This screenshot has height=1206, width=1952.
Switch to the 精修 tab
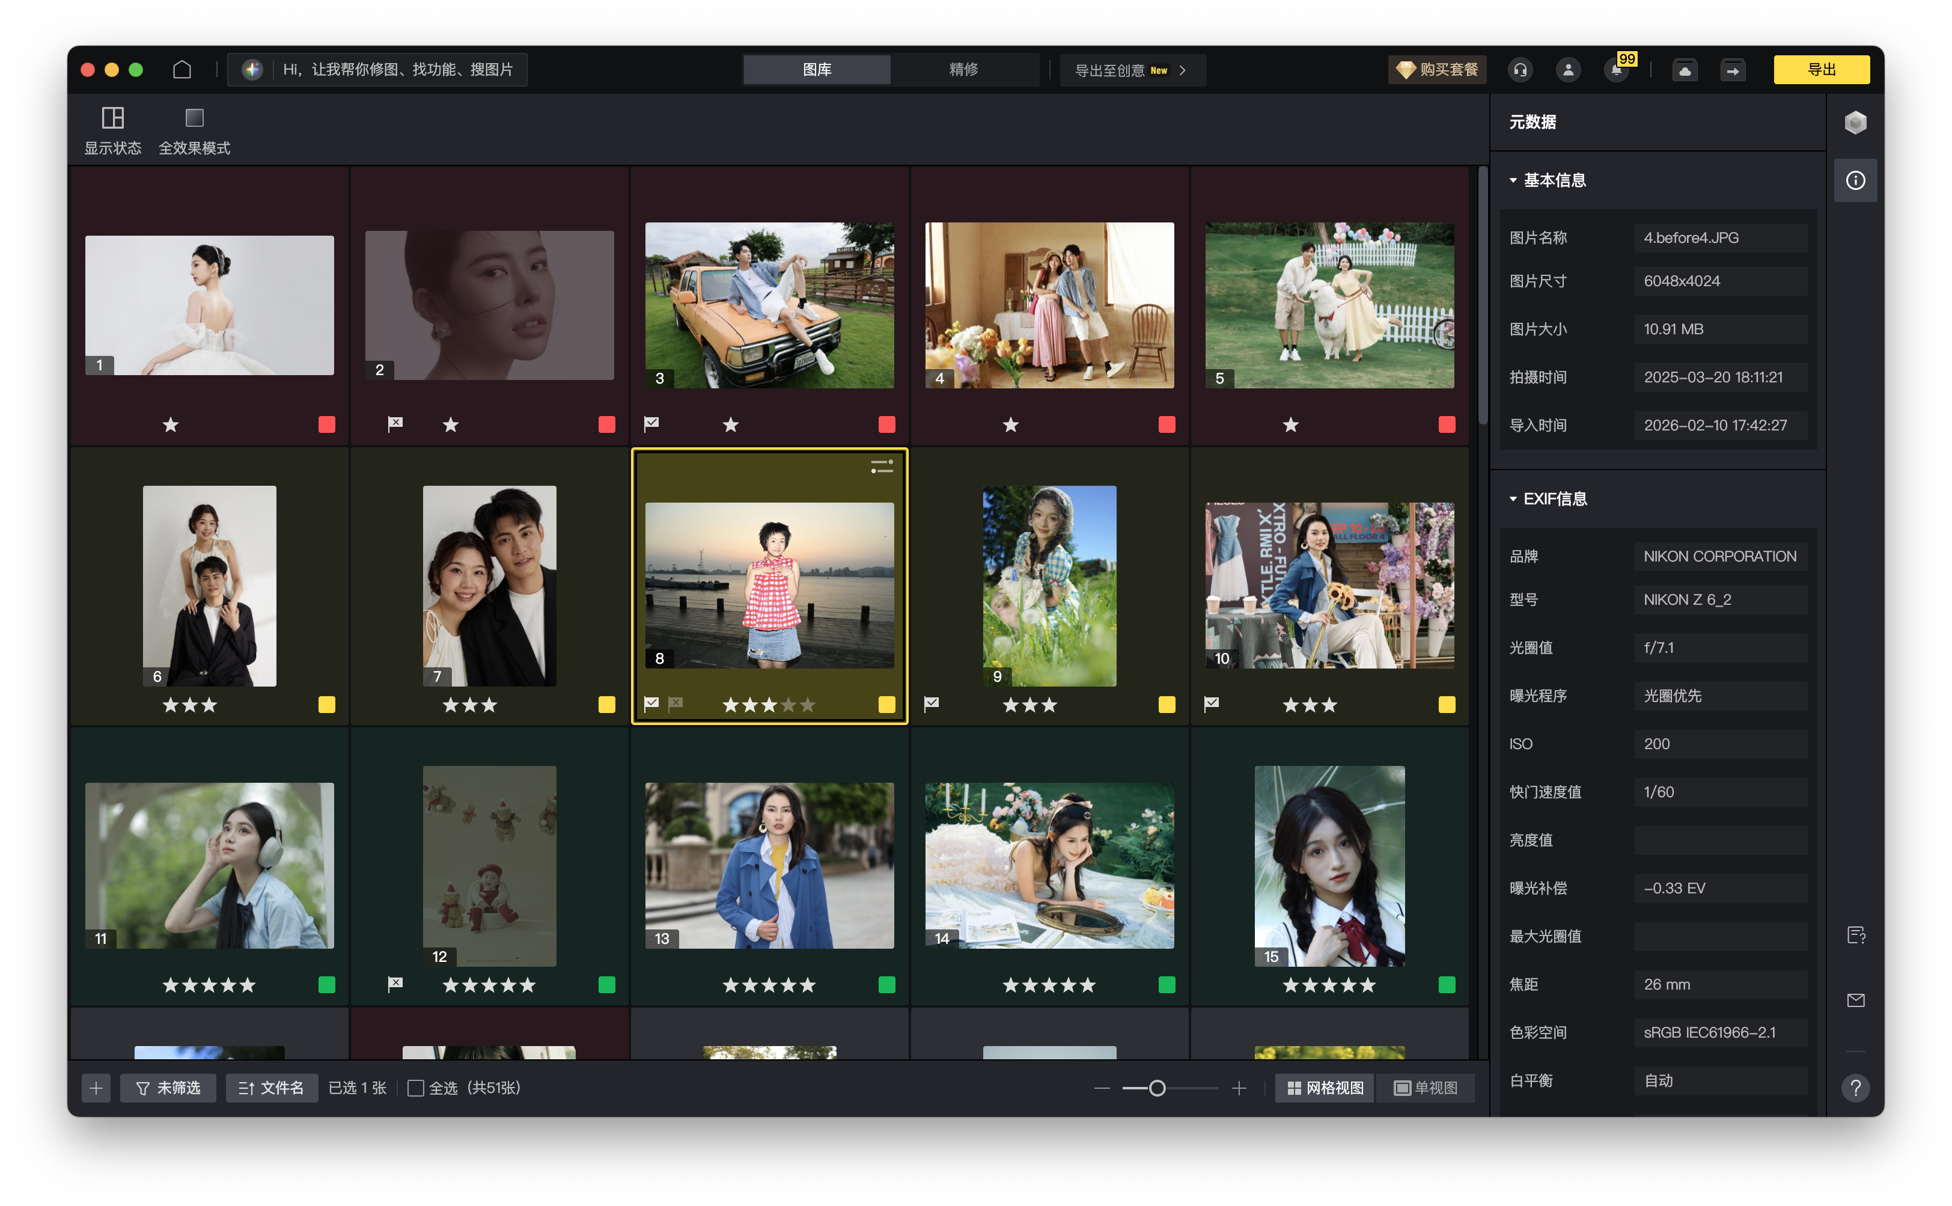click(x=963, y=69)
